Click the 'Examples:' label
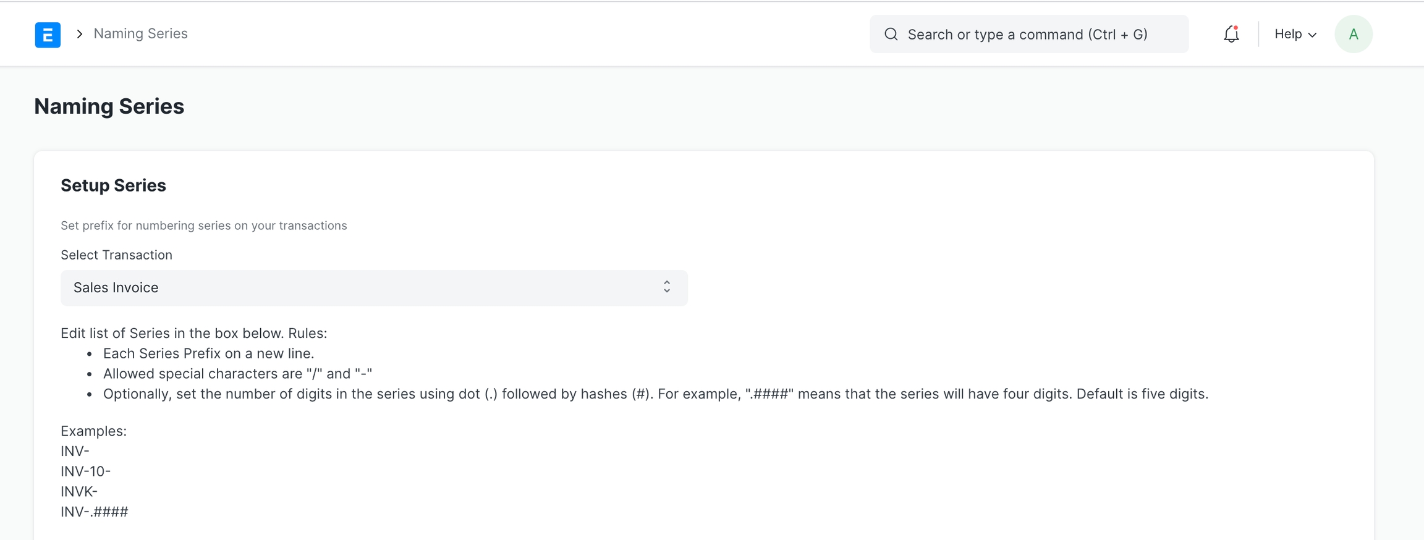 click(x=93, y=431)
